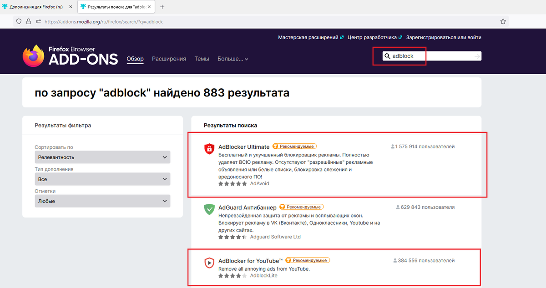Image resolution: width=546 pixels, height=288 pixels.
Task: Switch to 'Результаты поиска' browser tab
Action: coord(116,7)
